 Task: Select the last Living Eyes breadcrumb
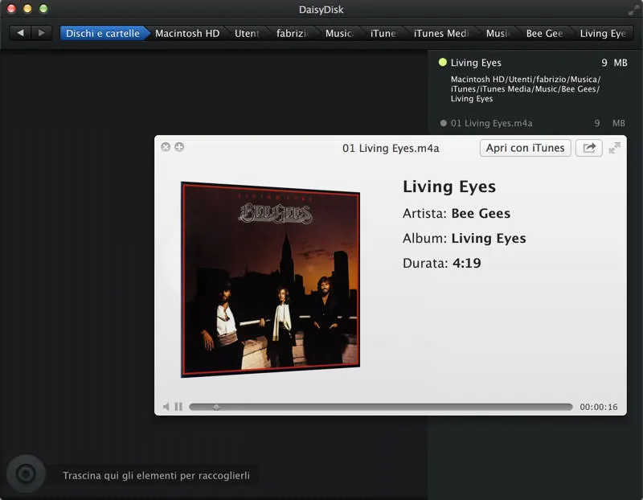pyautogui.click(x=603, y=33)
